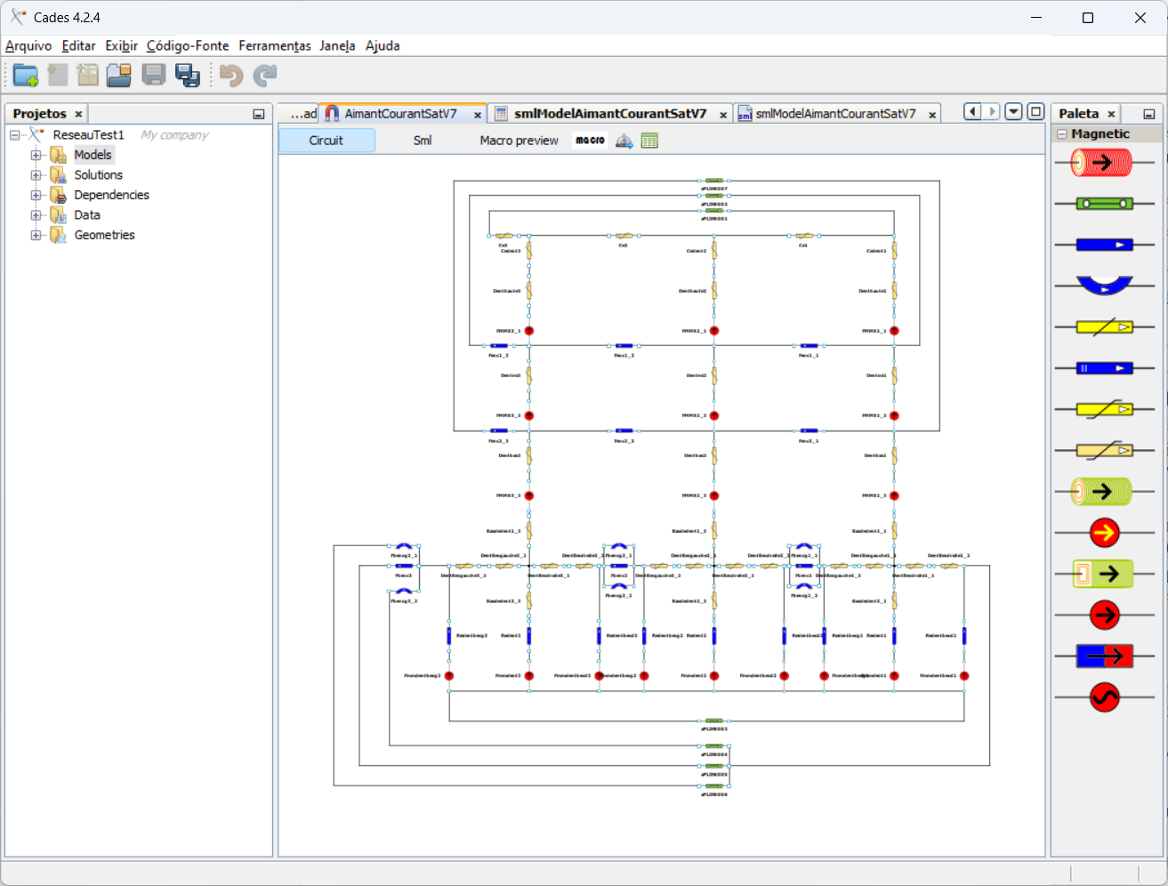This screenshot has height=886, width=1168.
Task: Select the aFLINK003 component in circuit
Action: [x=713, y=723]
